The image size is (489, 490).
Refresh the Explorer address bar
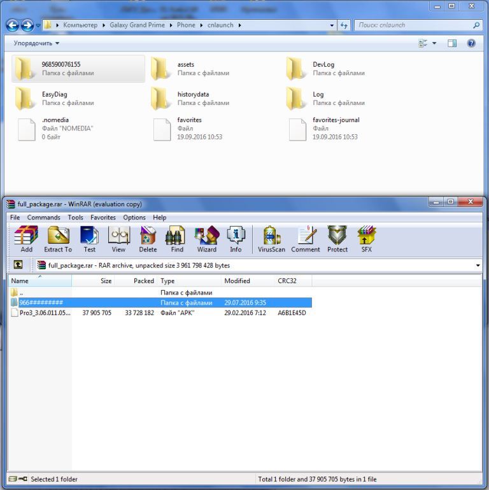(x=344, y=25)
